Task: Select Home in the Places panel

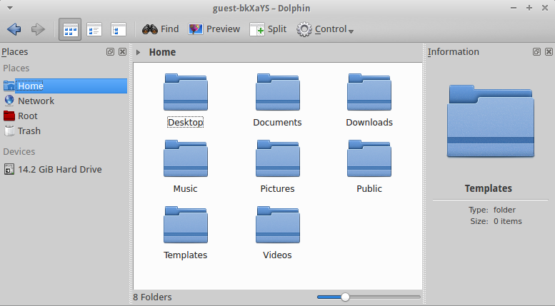Action: [65, 86]
